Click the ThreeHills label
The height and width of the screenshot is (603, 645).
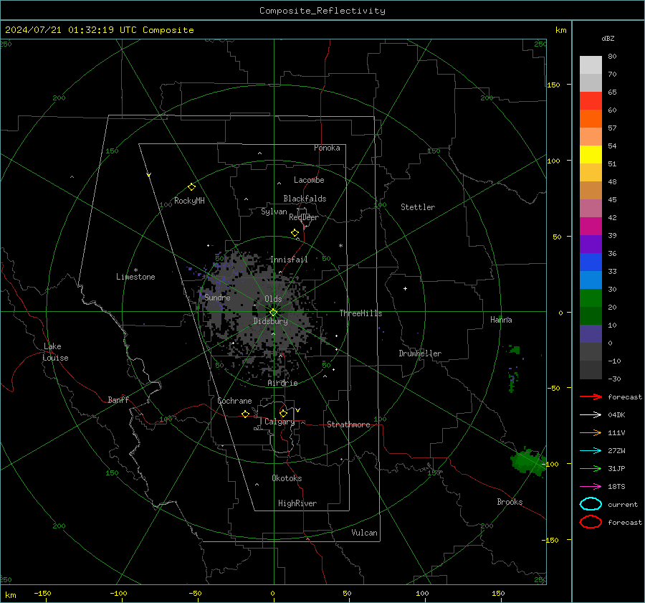point(360,313)
